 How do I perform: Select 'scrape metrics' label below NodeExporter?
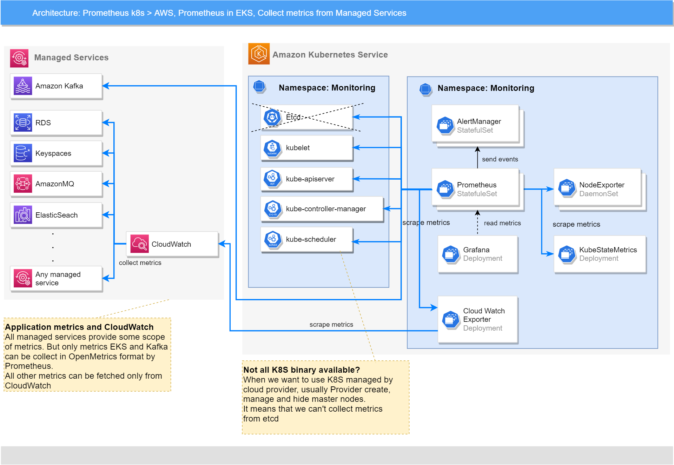(576, 224)
